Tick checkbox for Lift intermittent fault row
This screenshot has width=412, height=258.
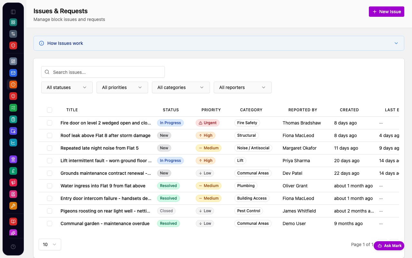(50, 161)
